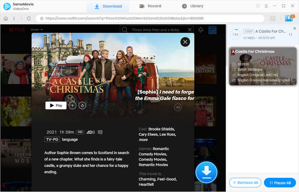
Task: Go to the home page icon
Action: pos(6,18)
